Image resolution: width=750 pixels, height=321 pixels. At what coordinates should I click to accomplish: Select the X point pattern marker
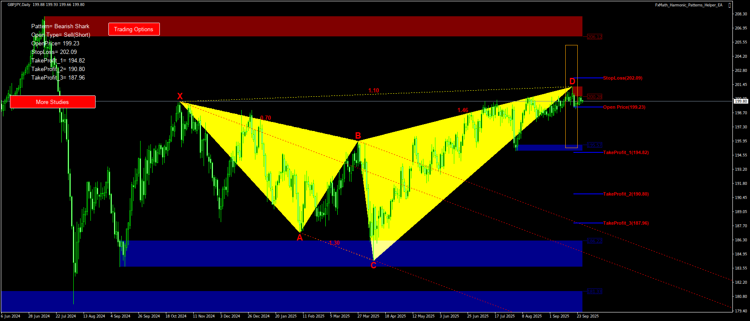point(180,96)
